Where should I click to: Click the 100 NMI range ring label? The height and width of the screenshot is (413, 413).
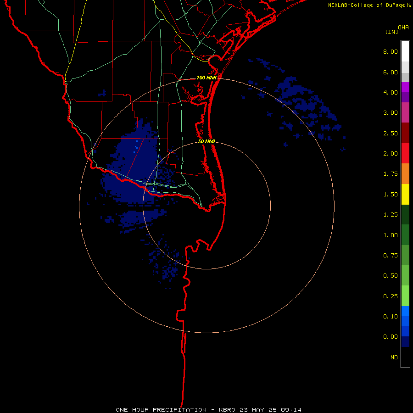pos(206,78)
